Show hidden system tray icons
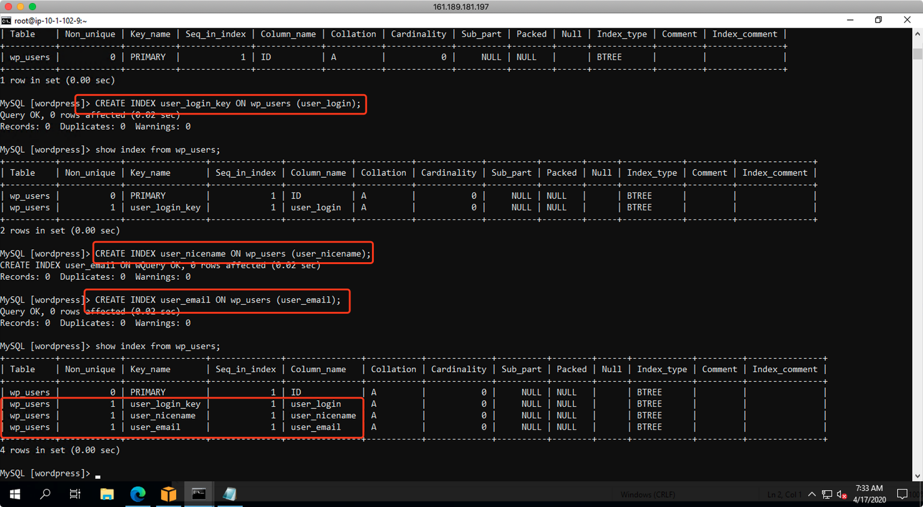Image resolution: width=923 pixels, height=507 pixels. point(812,494)
